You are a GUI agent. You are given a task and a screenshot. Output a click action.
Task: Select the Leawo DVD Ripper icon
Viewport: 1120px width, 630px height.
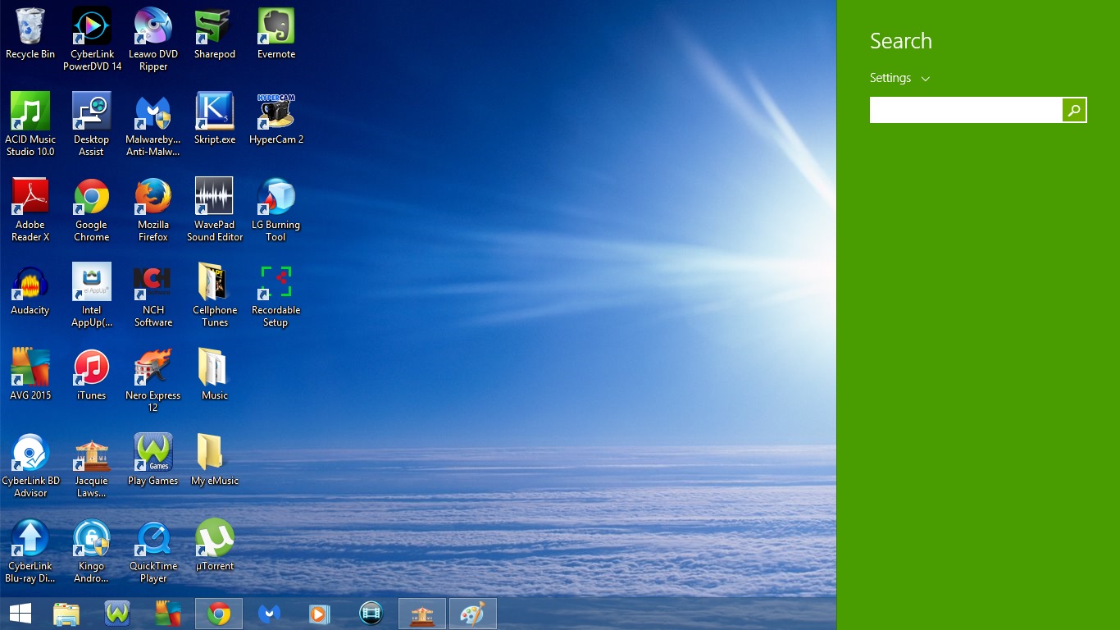(153, 39)
